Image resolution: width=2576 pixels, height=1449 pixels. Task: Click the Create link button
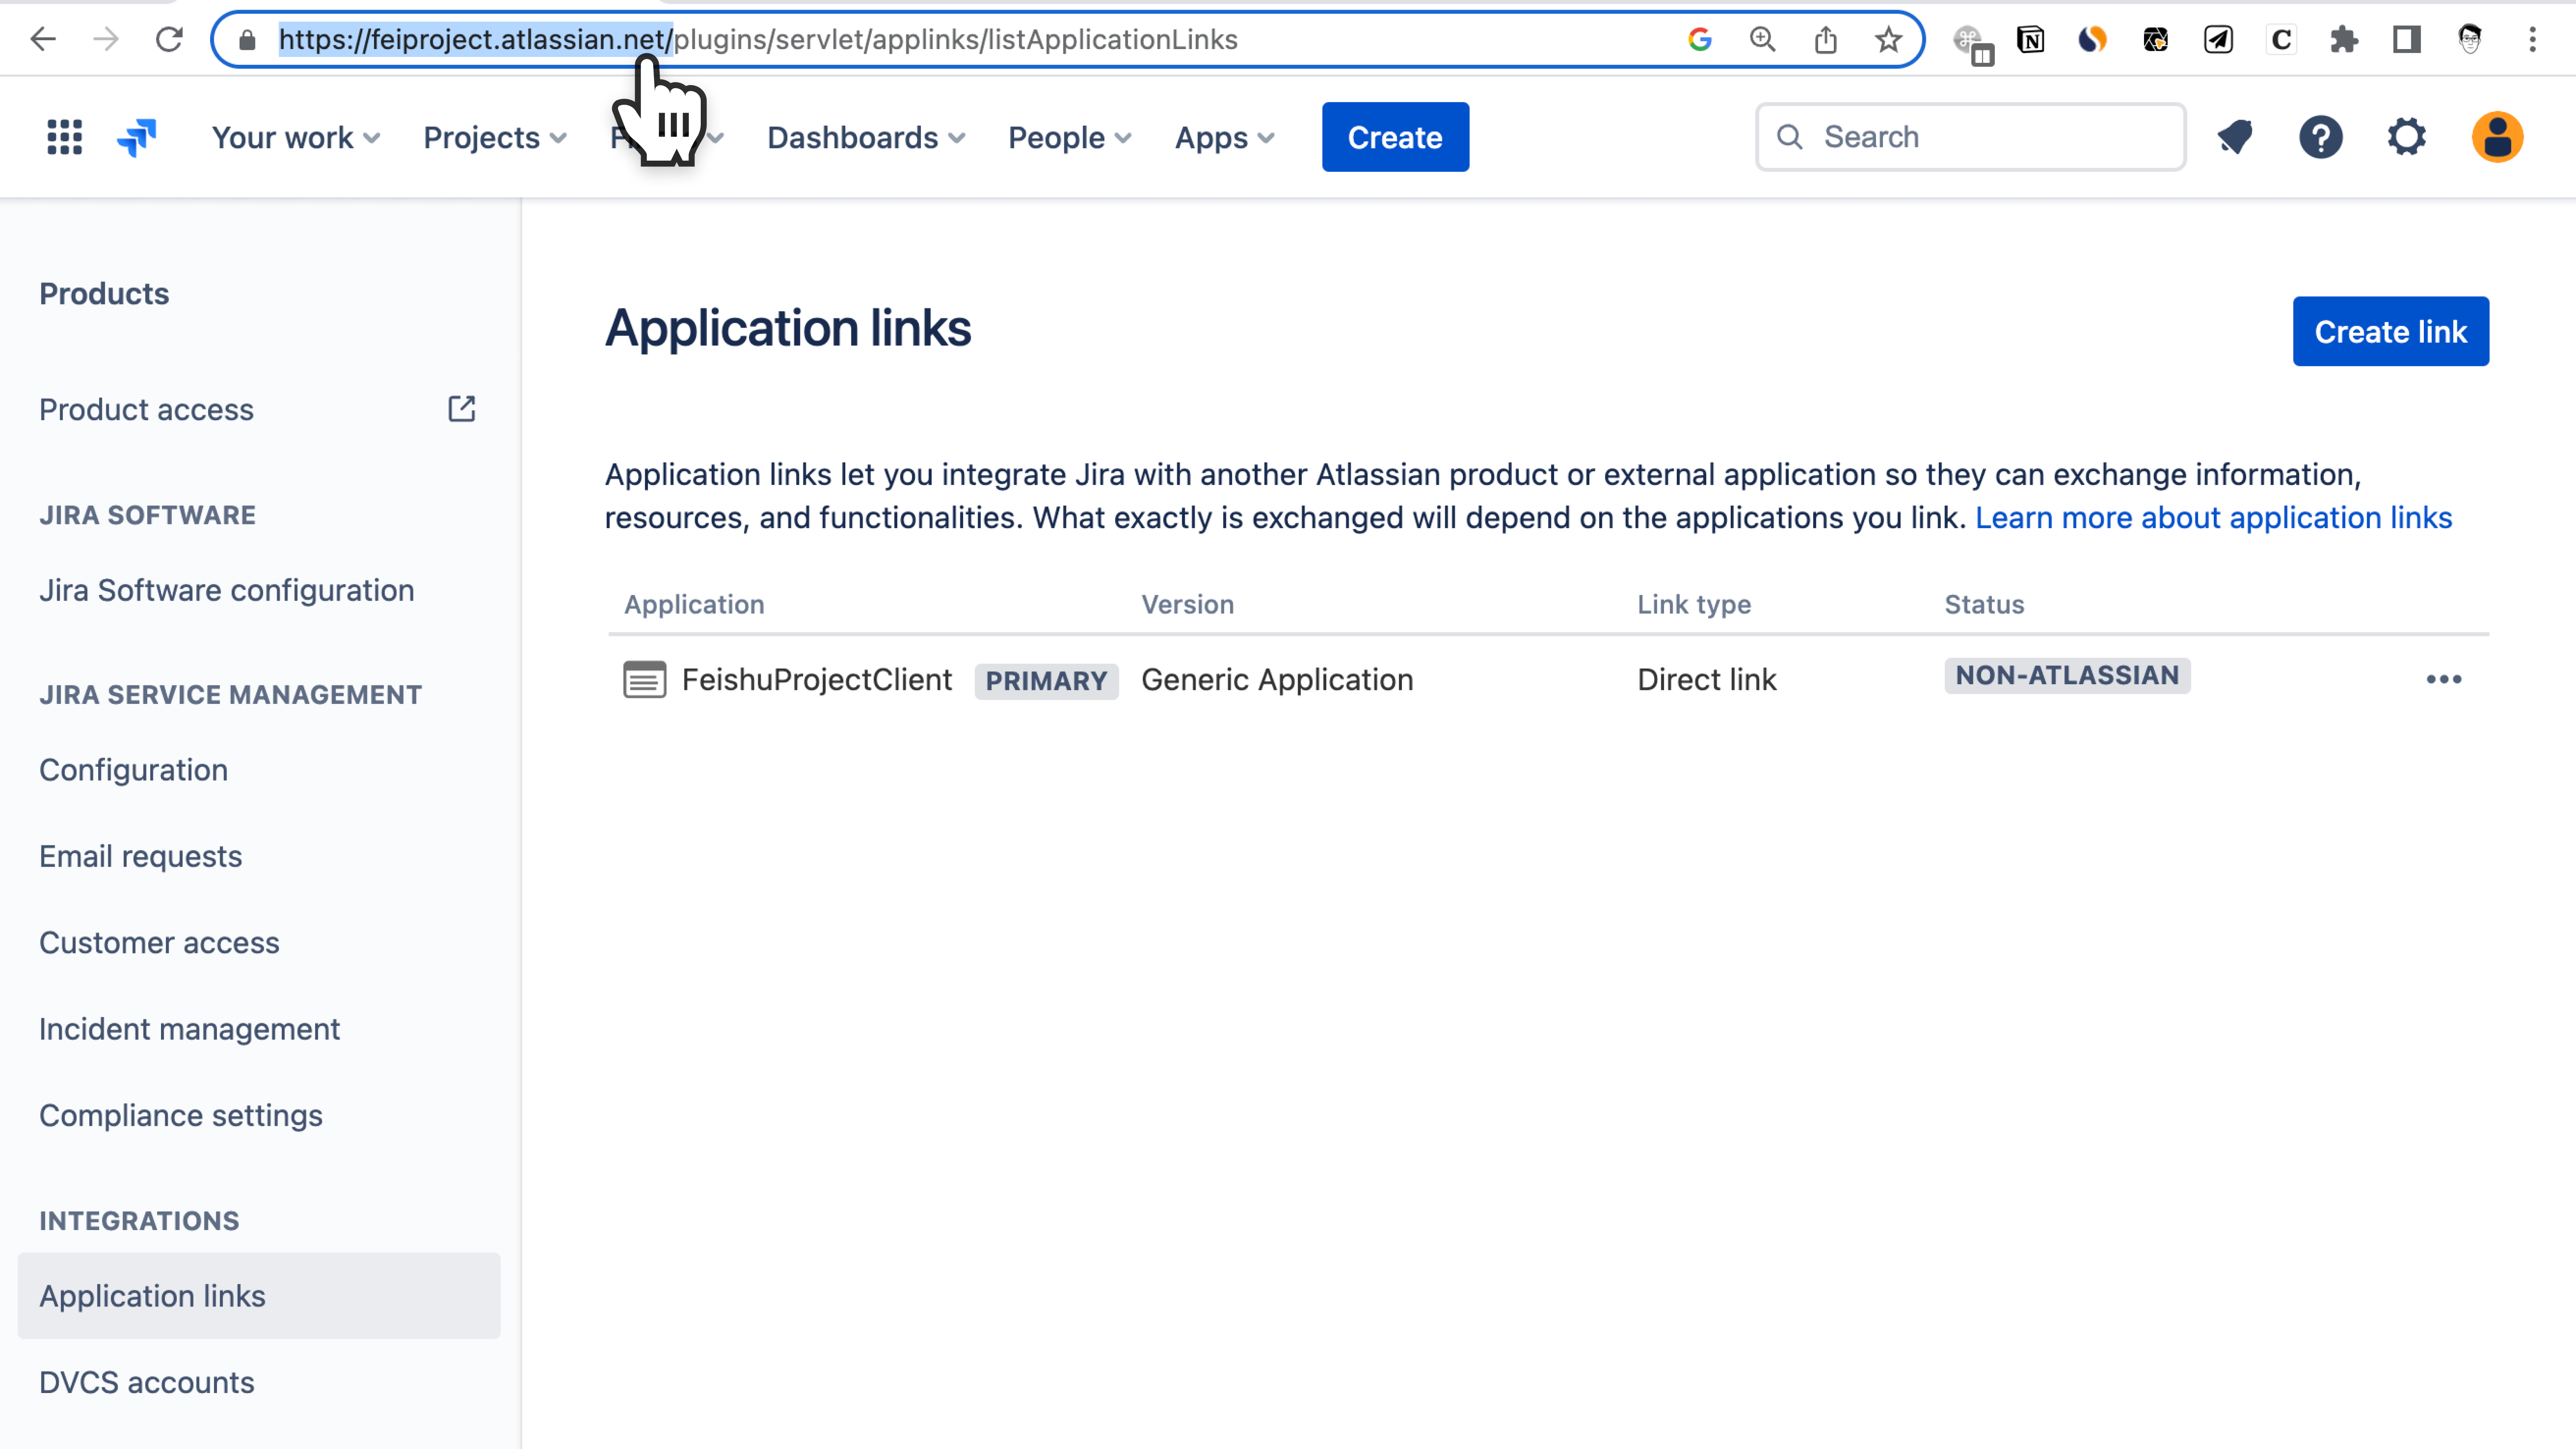click(x=2391, y=331)
